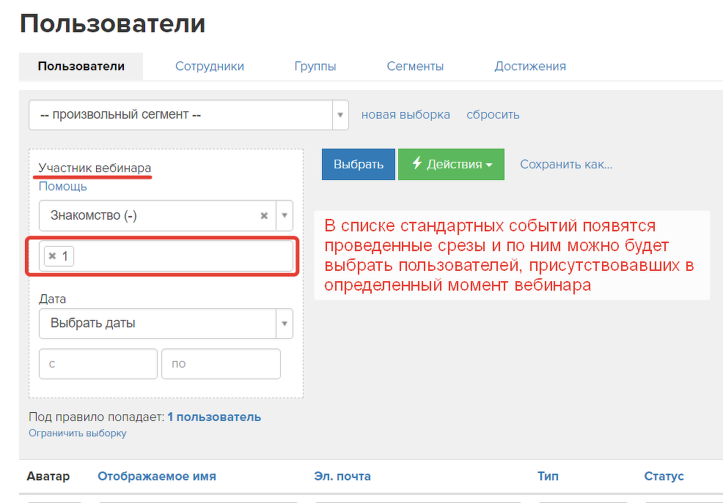723x503 pixels.
Task: Clear the Знакомство (-) selection with x icon
Action: coord(264,215)
